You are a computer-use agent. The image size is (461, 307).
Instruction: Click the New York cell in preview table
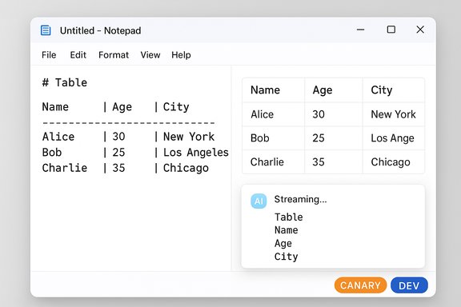tap(394, 114)
